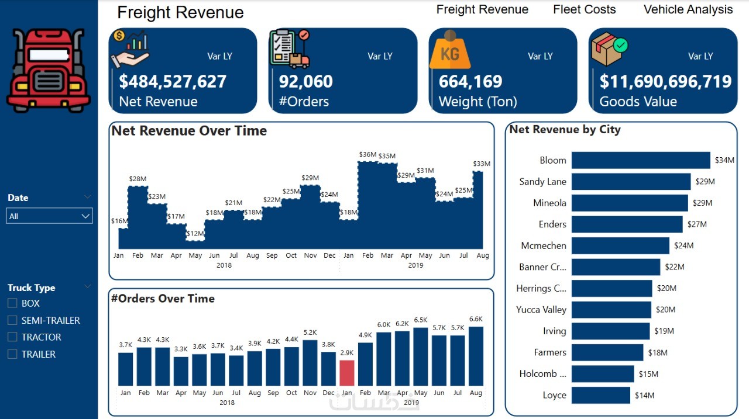
Task: Collapse the Date slicer header chevron
Action: point(88,197)
